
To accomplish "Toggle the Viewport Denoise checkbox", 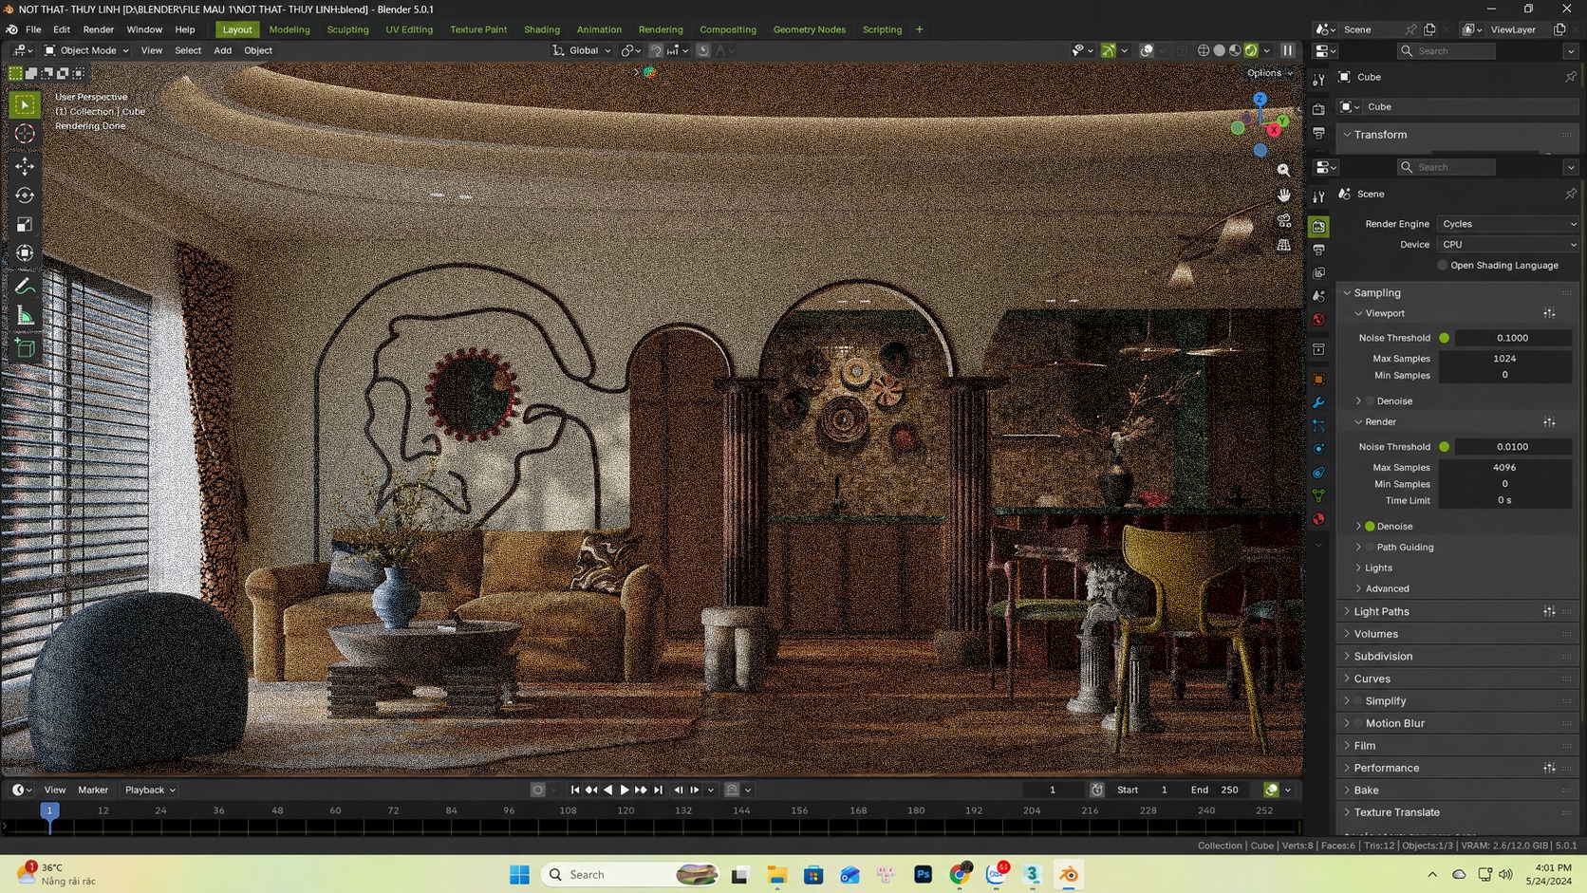I will click(1370, 401).
